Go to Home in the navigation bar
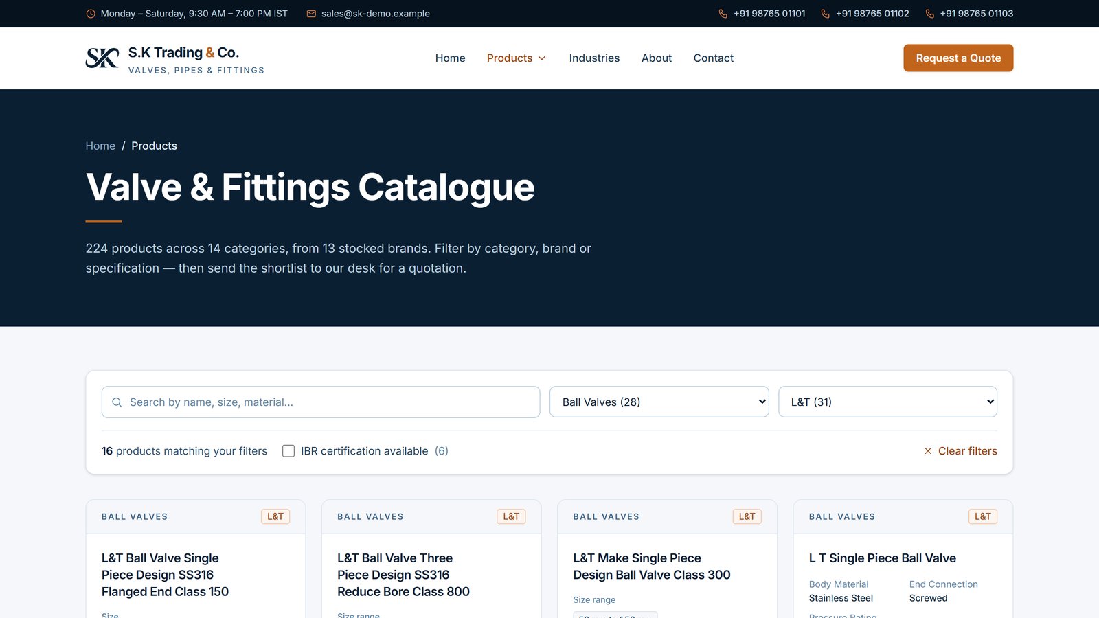 coord(451,58)
